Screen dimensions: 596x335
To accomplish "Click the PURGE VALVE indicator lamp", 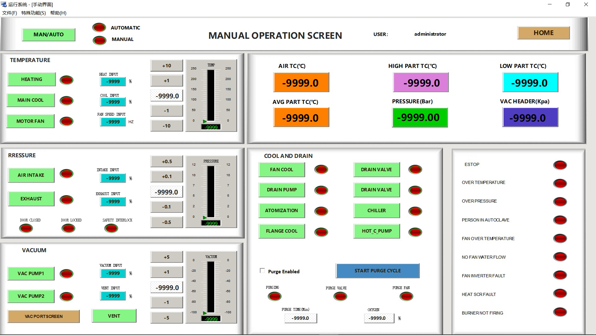I will click(x=340, y=297).
